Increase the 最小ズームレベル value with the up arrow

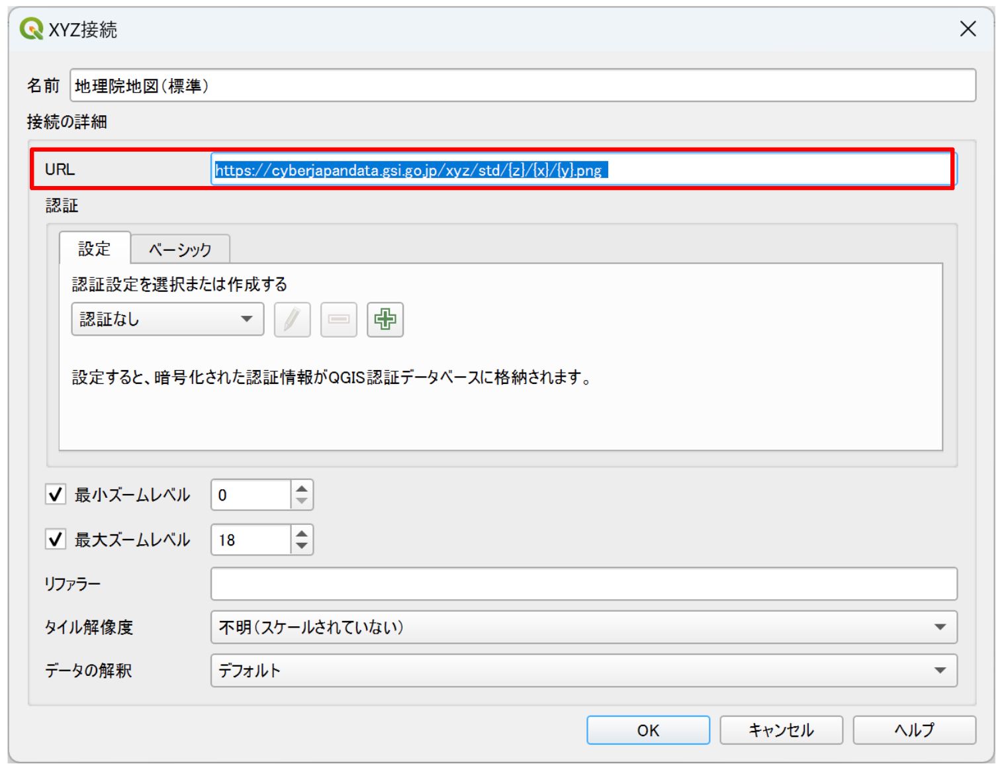(302, 489)
